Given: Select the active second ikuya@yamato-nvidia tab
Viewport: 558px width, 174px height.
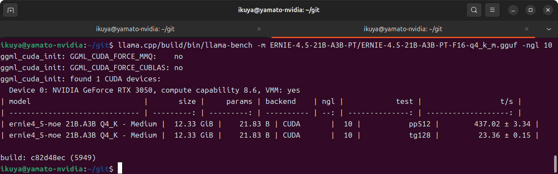Looking at the screenshot, I should (403, 29).
